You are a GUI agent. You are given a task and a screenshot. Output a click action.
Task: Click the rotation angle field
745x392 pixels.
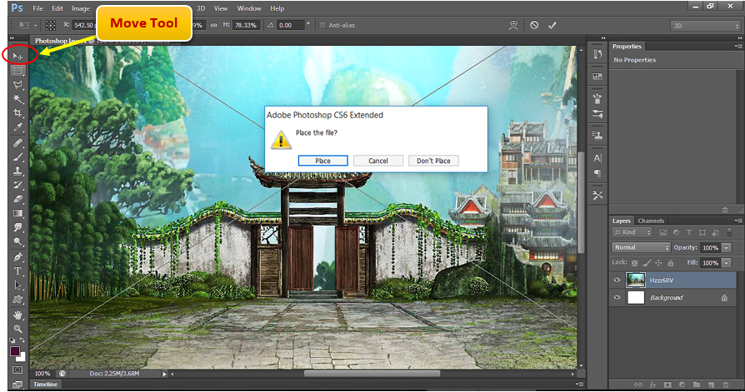[x=291, y=25]
